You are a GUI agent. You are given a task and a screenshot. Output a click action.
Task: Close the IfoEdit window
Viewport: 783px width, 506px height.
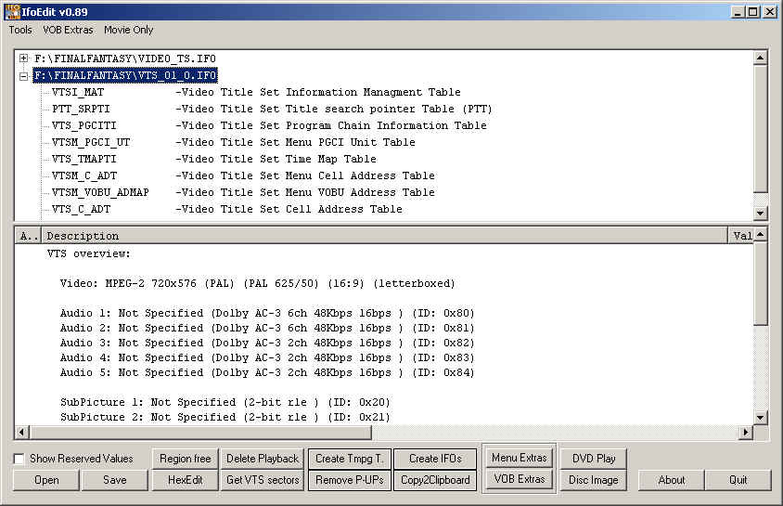pos(769,11)
